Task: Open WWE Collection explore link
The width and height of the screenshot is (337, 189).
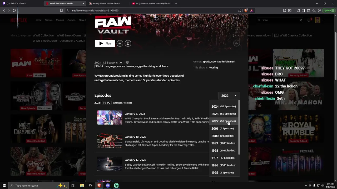Action: [x=43, y=35]
